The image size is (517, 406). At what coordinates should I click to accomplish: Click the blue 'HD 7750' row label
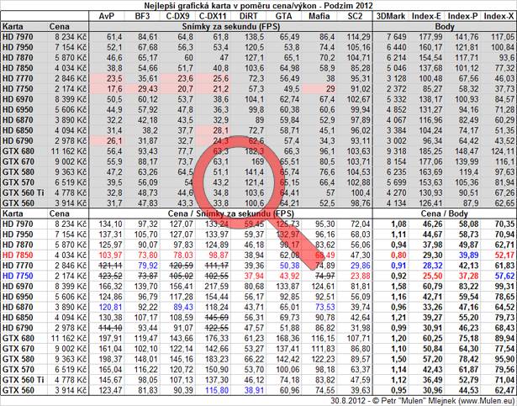[18, 276]
